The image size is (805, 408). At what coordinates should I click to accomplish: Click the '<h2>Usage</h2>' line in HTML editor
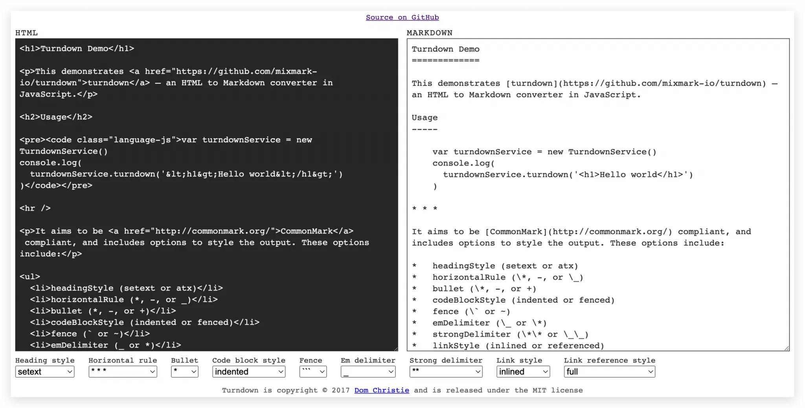[56, 117]
